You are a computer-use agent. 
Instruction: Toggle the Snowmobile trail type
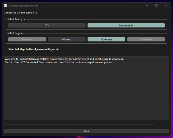(126, 26)
